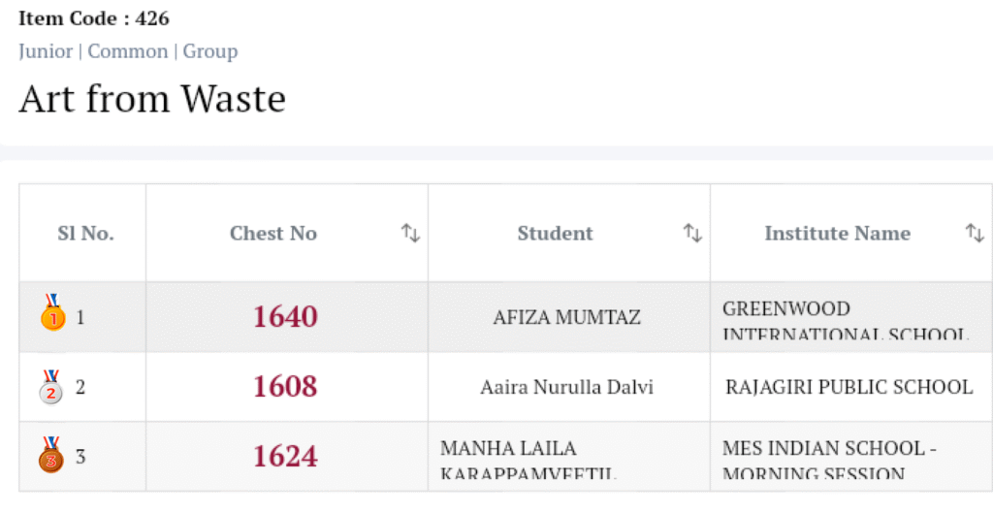Click chest number 1624

(285, 456)
